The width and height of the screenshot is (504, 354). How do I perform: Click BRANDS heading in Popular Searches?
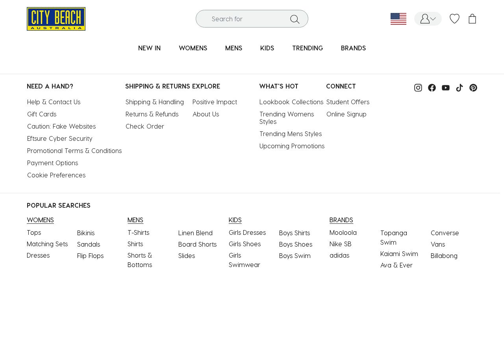[341, 220]
